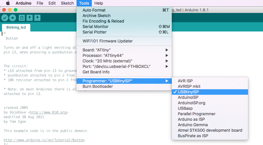Screen dimensions: 263x145
Task: Expand the Port usbserial-FTHBOXCL submenu
Action: coord(124,66)
